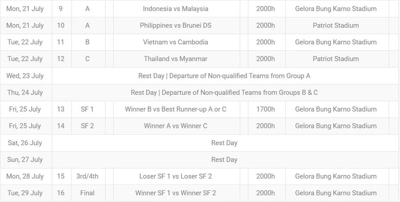The image size is (400, 202).
Task: Click the Groups B & C departure row
Action: [224, 92]
